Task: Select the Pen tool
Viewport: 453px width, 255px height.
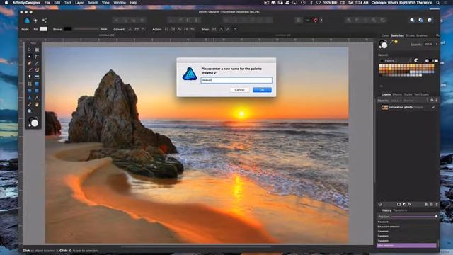Action: [x=30, y=63]
